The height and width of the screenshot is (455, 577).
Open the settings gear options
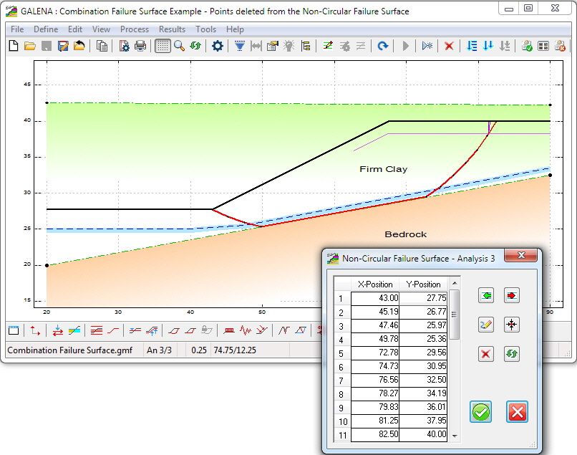tap(218, 45)
